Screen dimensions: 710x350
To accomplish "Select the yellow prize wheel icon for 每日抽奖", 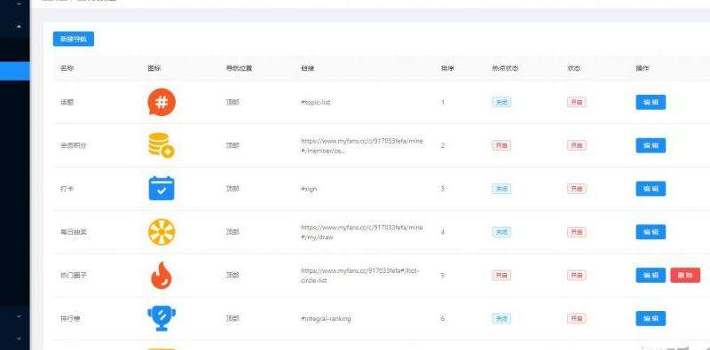I will 162,232.
